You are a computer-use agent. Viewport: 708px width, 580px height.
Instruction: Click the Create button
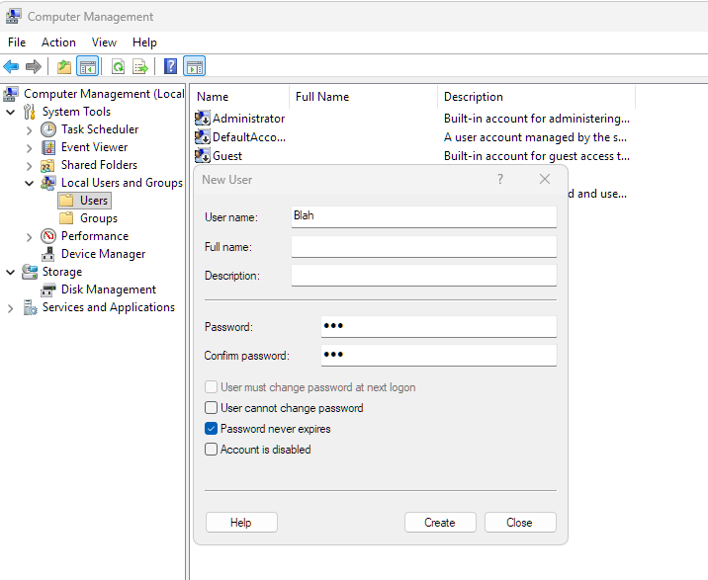(440, 523)
